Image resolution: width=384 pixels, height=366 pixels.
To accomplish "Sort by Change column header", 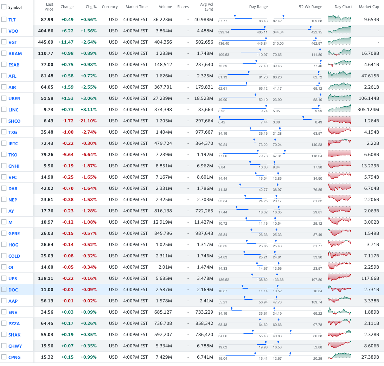I will 67,7.
